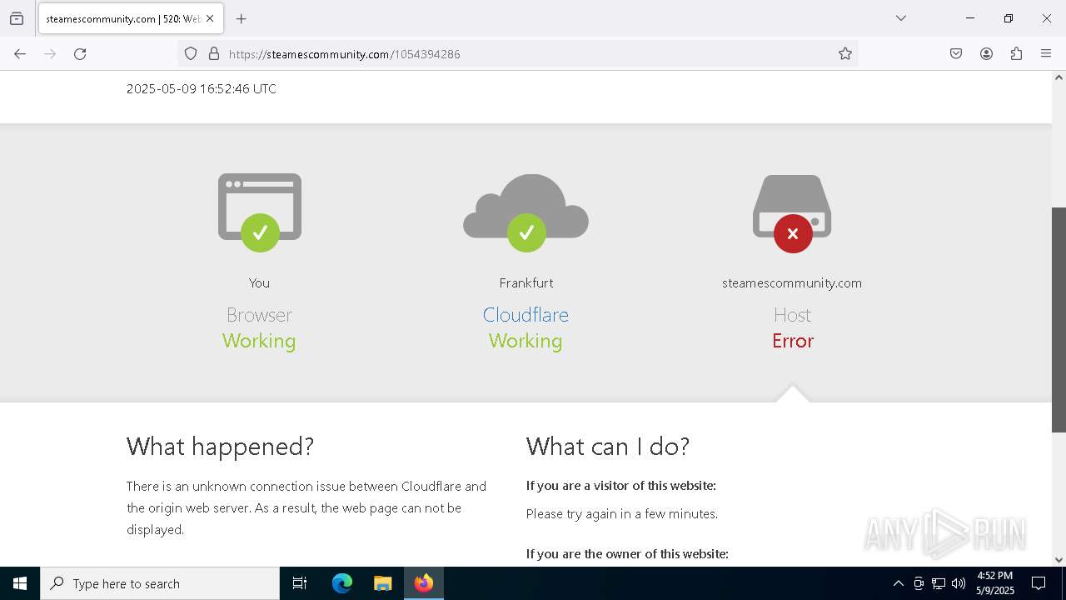Reload the current page
Image resolution: width=1066 pixels, height=600 pixels.
tap(80, 53)
